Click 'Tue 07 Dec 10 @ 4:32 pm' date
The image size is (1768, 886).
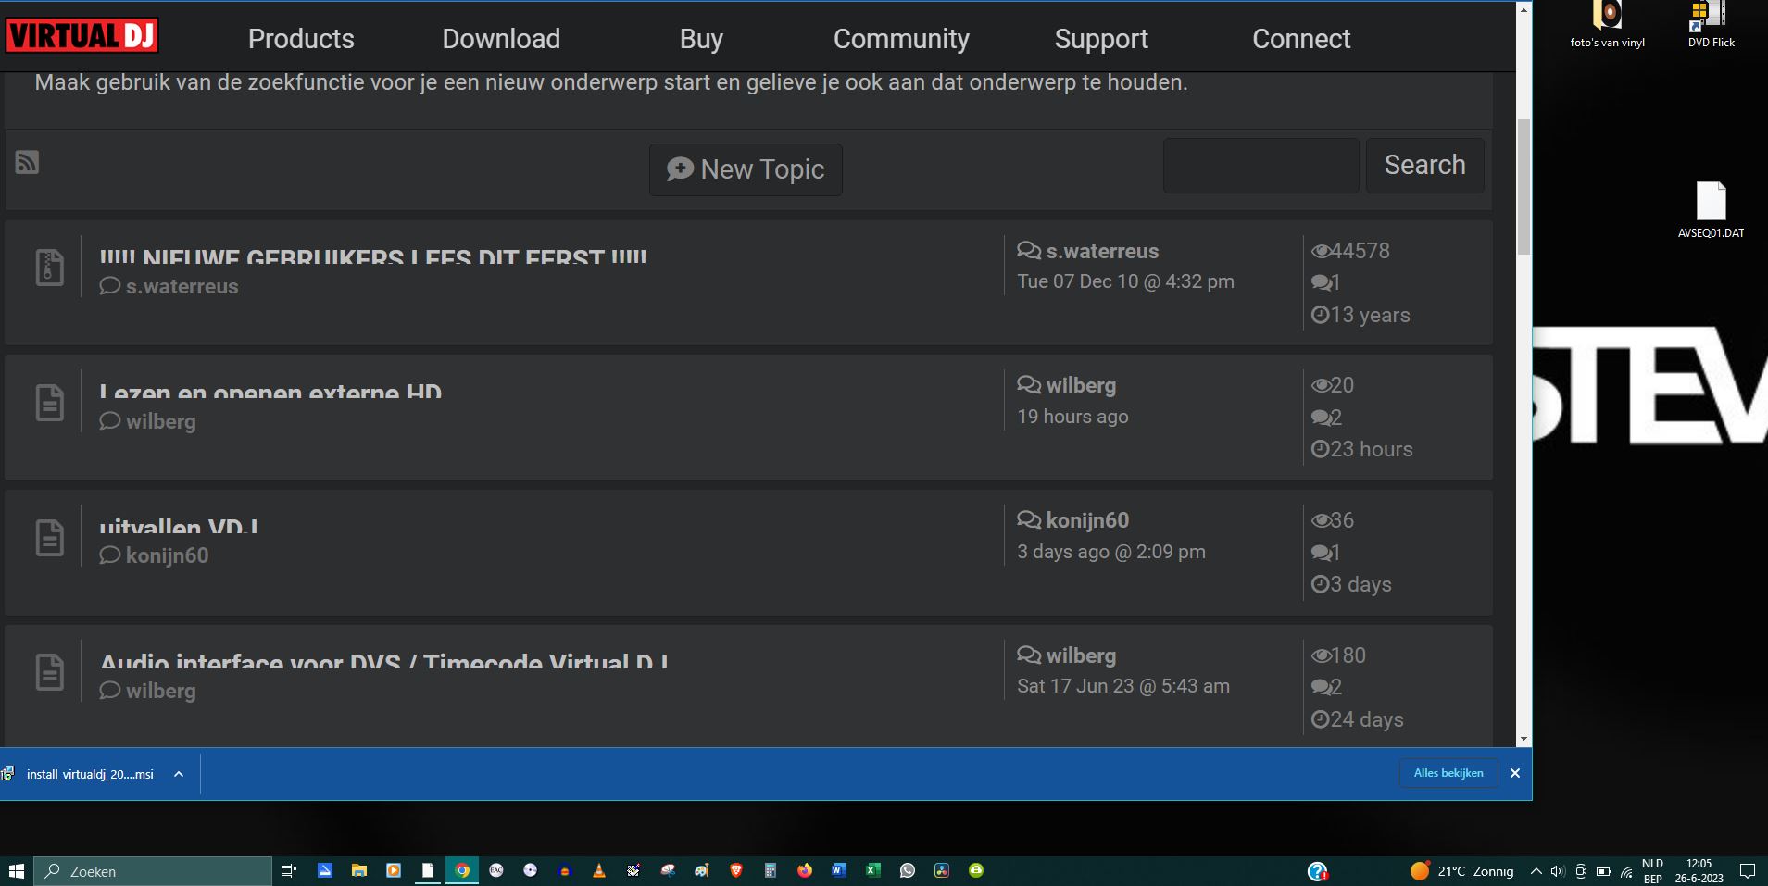coord(1125,281)
